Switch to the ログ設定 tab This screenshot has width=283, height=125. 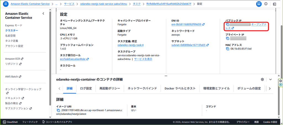click(x=86, y=88)
